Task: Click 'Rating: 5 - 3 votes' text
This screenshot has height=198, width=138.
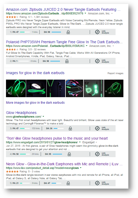Action: tap(30, 172)
